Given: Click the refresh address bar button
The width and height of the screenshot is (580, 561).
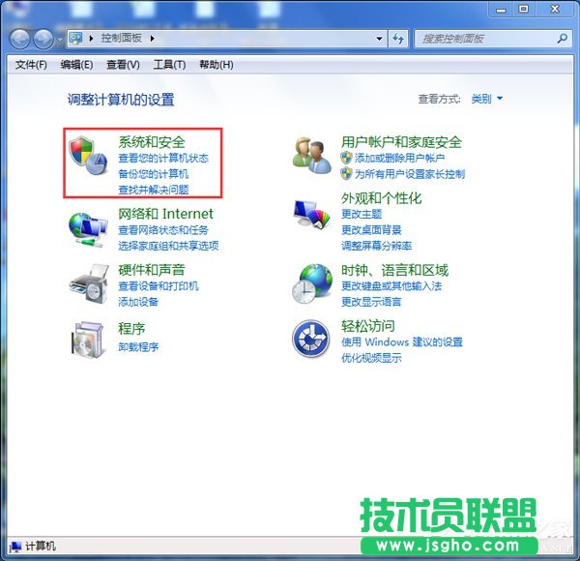Looking at the screenshot, I should coord(398,39).
